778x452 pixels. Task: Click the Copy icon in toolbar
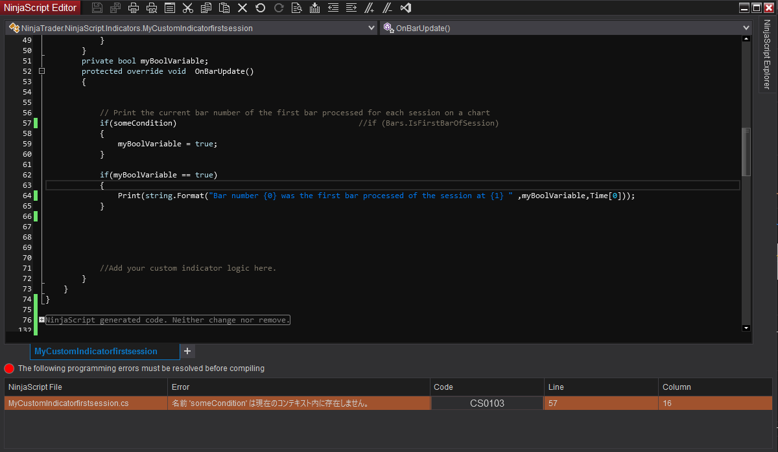(x=206, y=8)
